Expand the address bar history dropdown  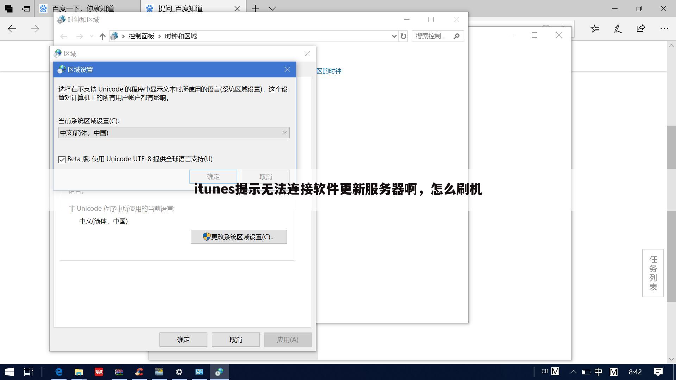point(394,36)
